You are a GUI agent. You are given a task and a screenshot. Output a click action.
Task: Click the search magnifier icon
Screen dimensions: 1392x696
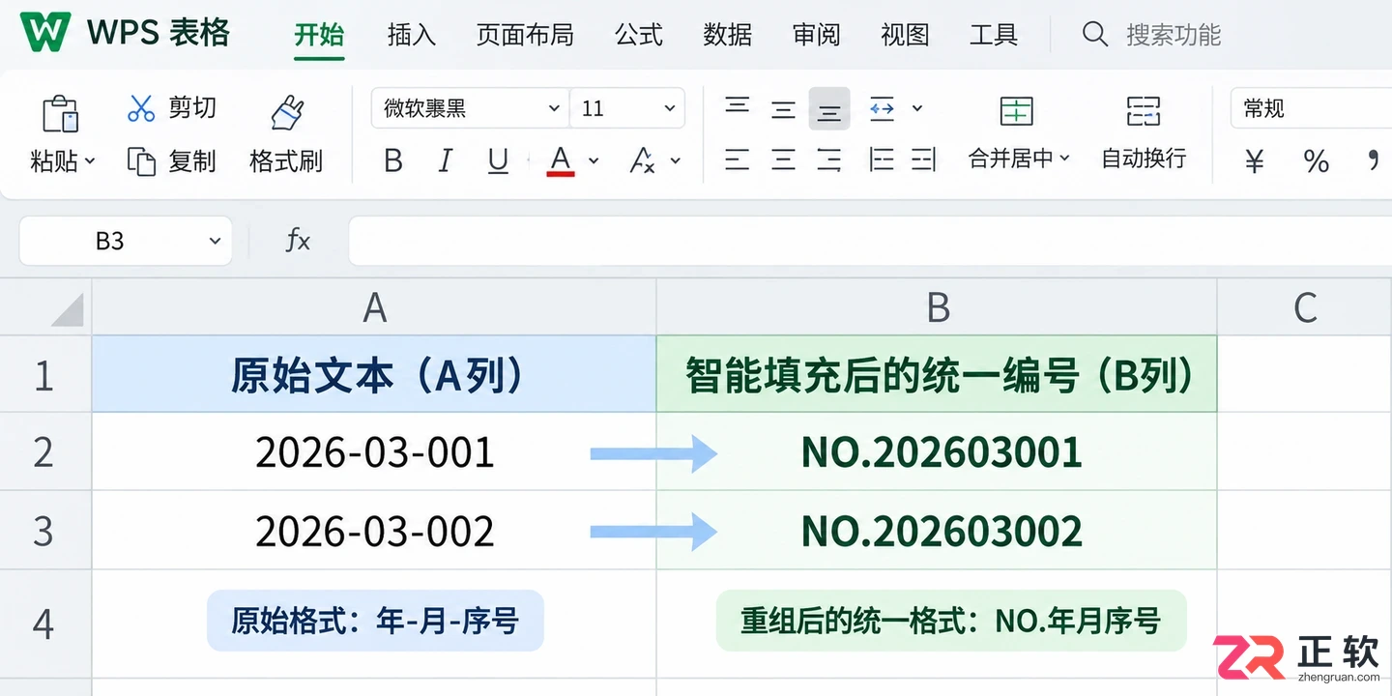[1094, 35]
